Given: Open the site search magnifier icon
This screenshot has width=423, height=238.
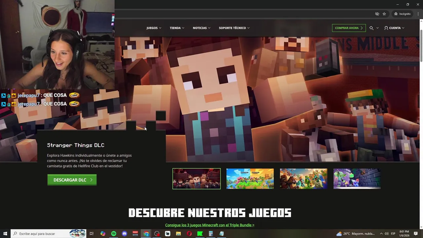Looking at the screenshot, I should 371,28.
